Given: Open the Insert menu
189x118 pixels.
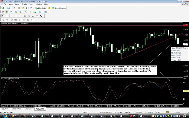Looking at the screenshot, I should pyautogui.click(x=17, y=4).
